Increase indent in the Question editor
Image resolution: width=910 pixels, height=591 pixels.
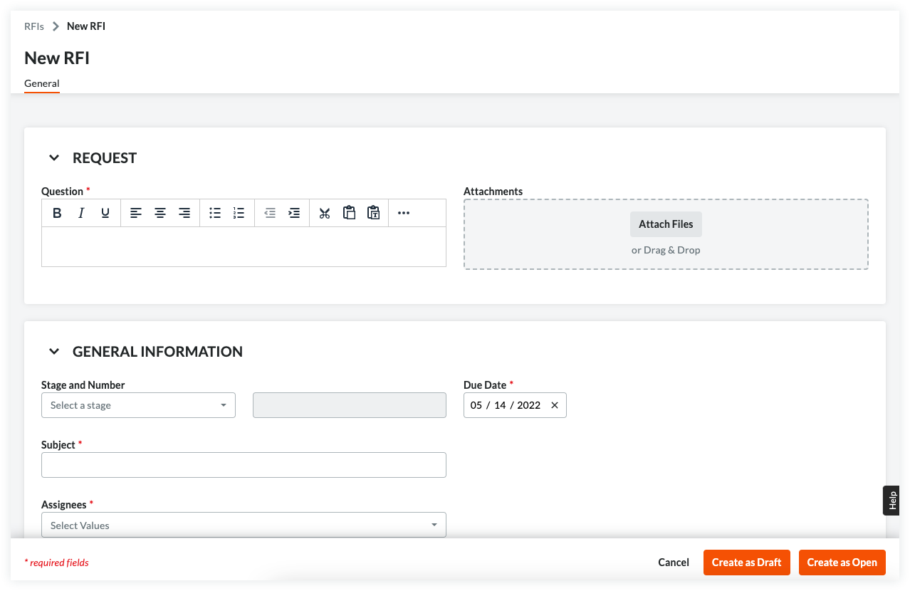point(294,213)
